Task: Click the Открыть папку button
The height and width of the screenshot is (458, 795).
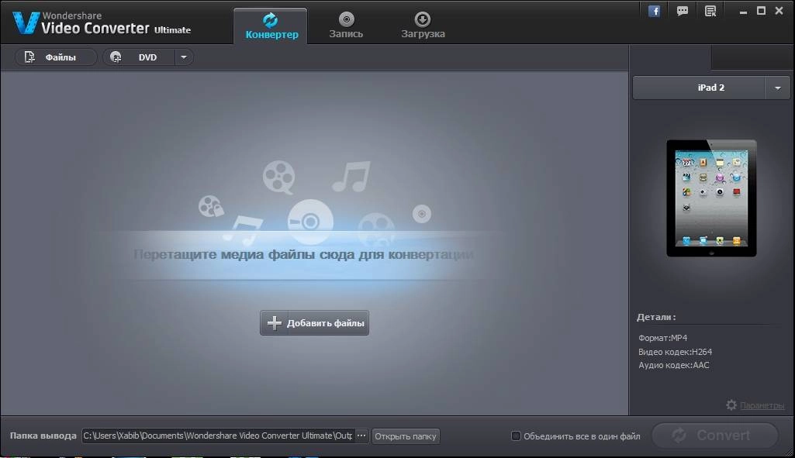Action: pyautogui.click(x=406, y=436)
